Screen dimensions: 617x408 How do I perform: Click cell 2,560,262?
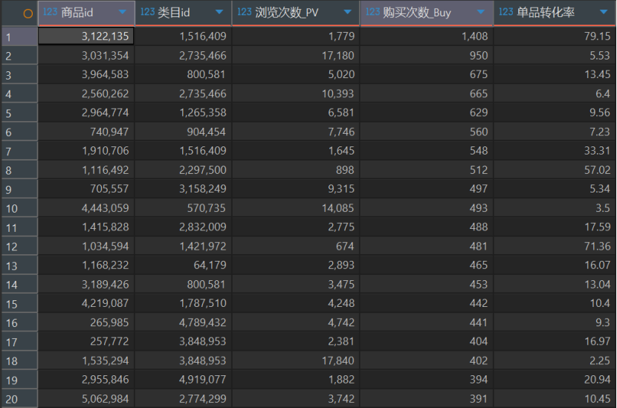pyautogui.click(x=86, y=94)
